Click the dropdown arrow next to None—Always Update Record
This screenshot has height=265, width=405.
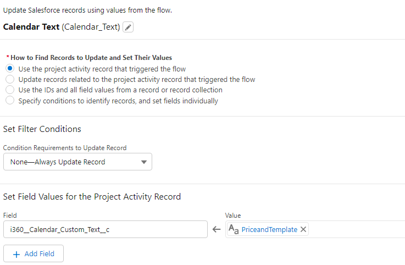pyautogui.click(x=144, y=162)
